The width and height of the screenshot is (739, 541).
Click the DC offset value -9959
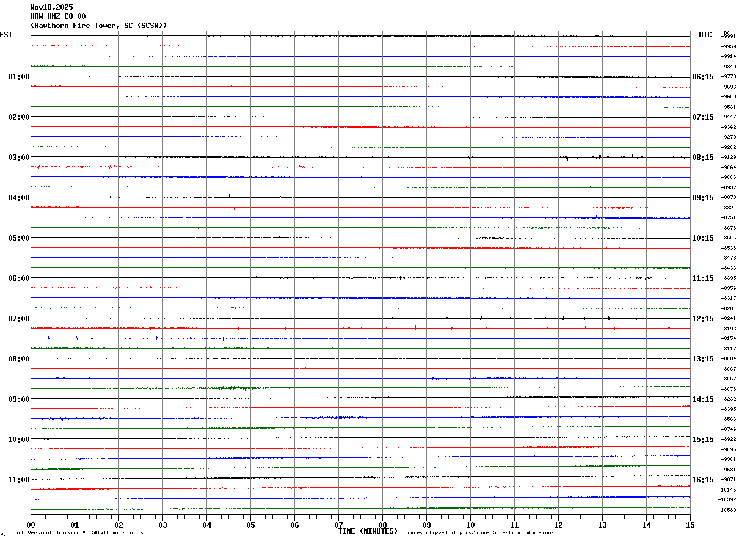729,46
